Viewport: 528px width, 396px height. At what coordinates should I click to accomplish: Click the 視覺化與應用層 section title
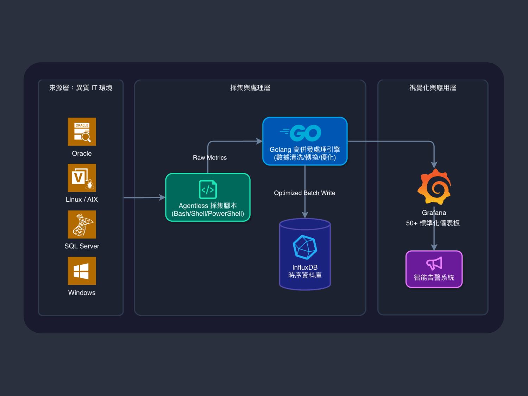click(x=433, y=88)
